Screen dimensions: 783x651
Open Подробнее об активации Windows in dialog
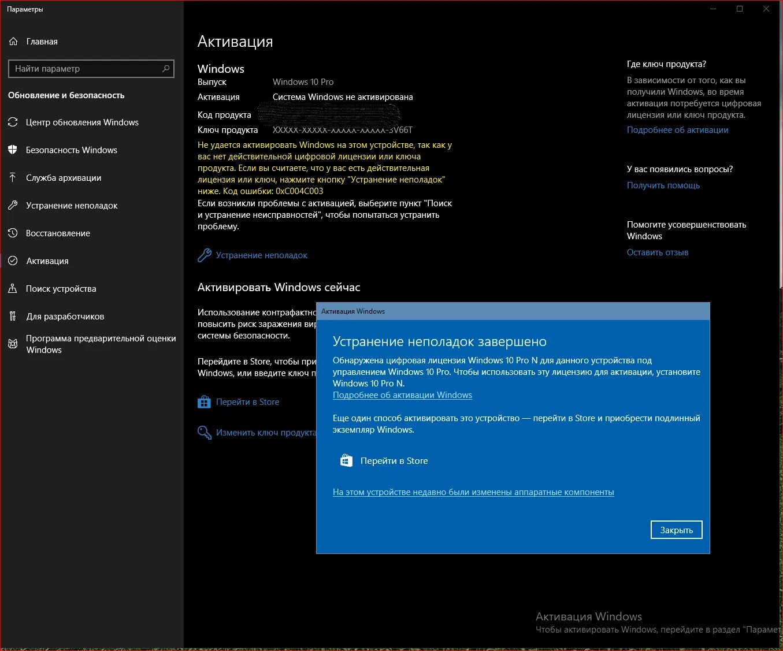pos(402,395)
